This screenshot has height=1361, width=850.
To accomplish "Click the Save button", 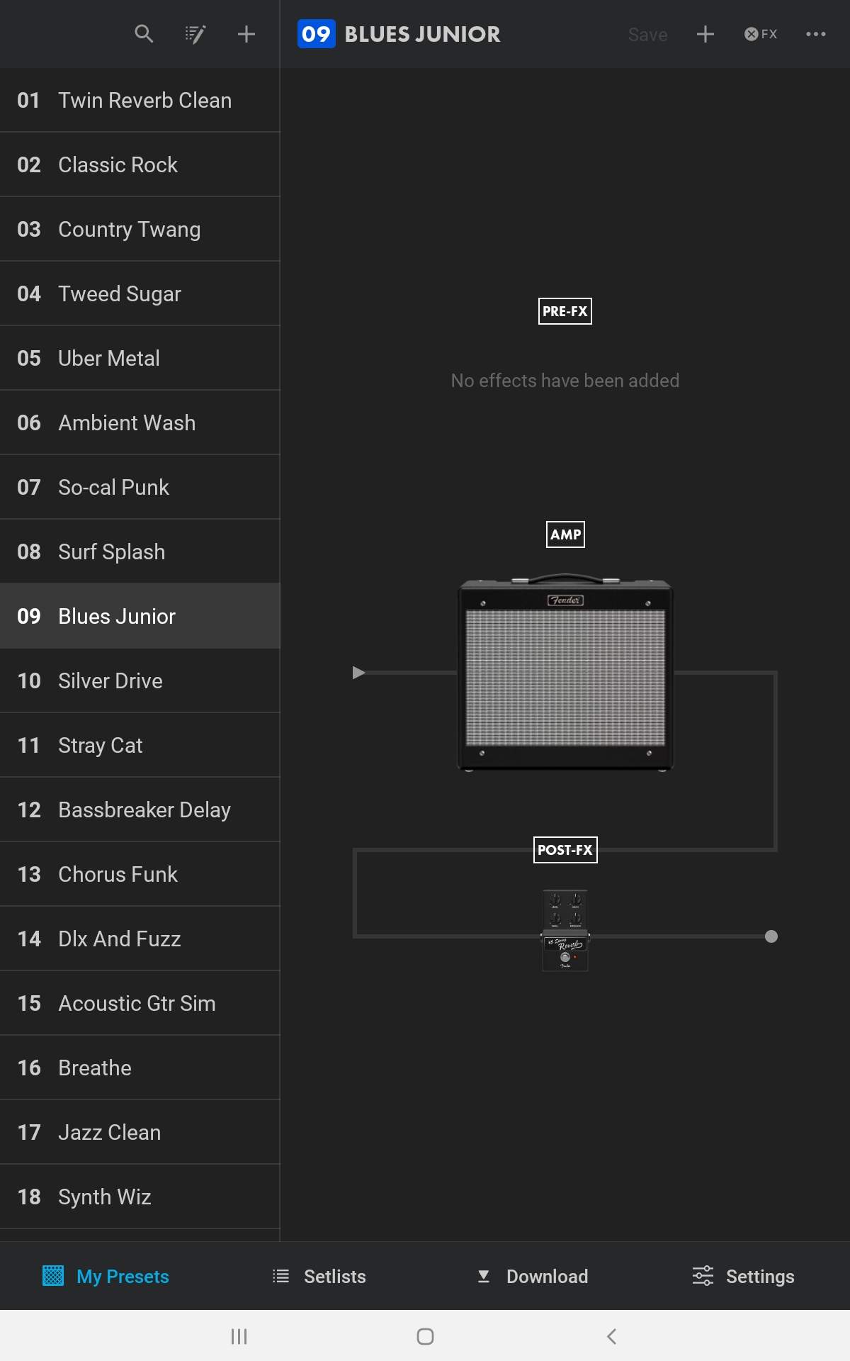I will pyautogui.click(x=647, y=35).
